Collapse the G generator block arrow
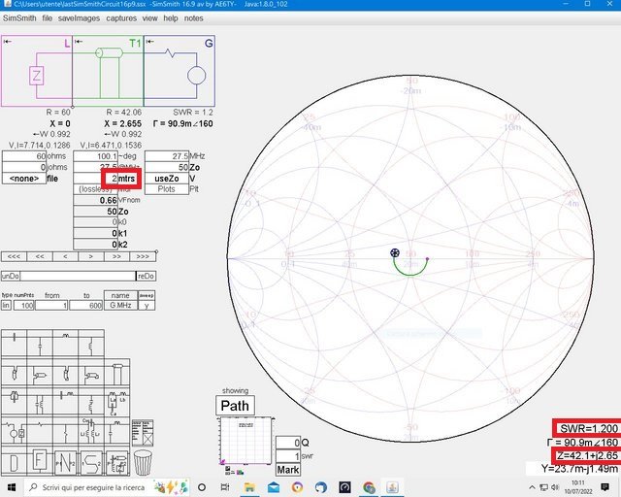Image resolution: width=621 pixels, height=497 pixels. (x=149, y=41)
